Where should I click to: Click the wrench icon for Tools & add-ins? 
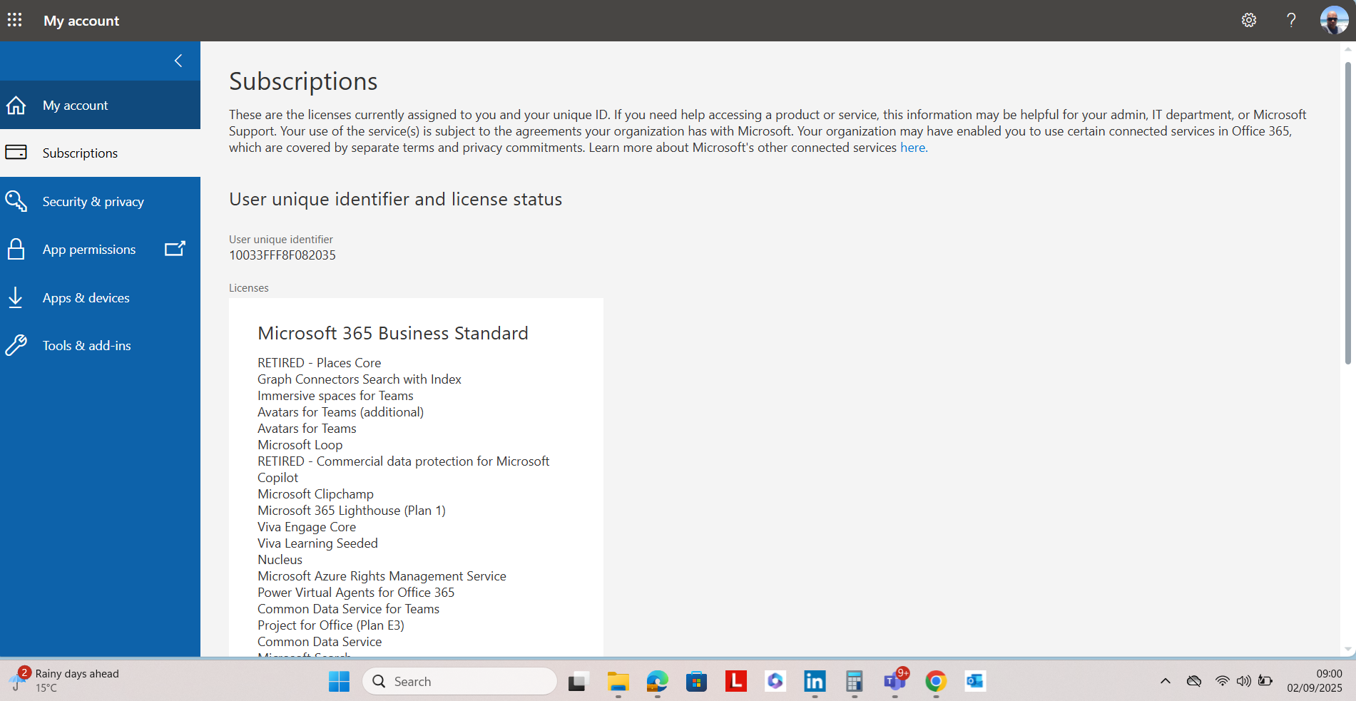16,345
